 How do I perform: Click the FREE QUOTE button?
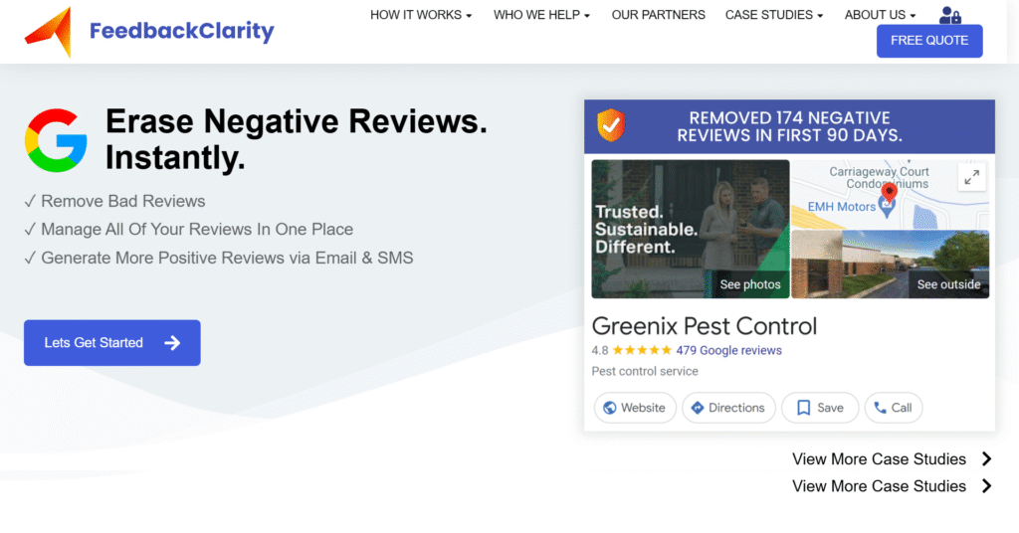point(929,41)
